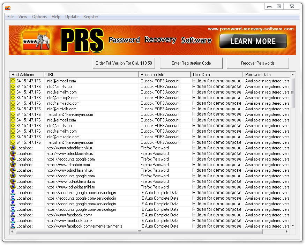Click the Enter Registration Code button
The image size is (306, 245).
191,63
